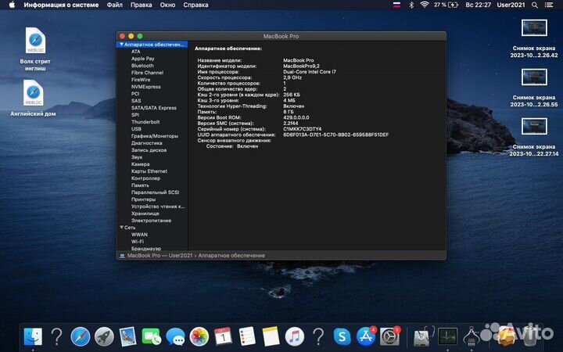
Task: Open the Apple menu
Action: 12,5
